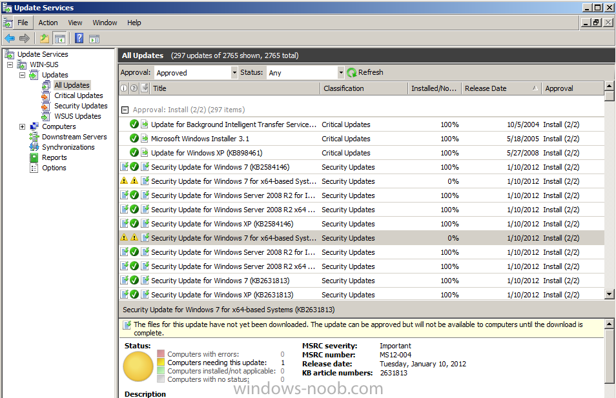Screen dimensions: 616x398
Task: Click the Computers node icon
Action: point(34,126)
